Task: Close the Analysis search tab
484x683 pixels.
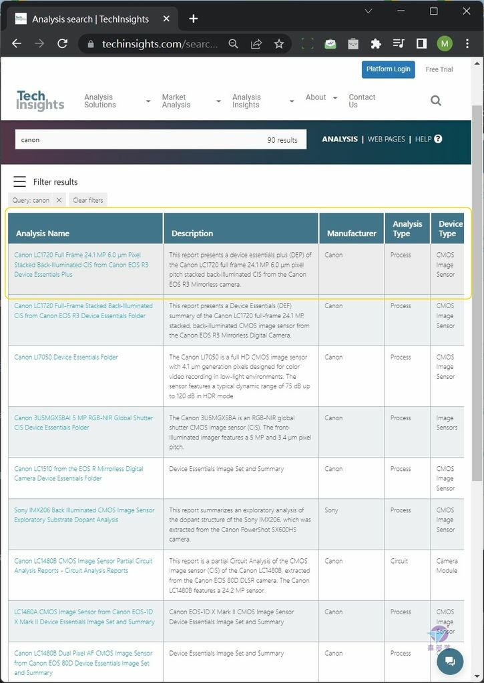Action: [166, 19]
